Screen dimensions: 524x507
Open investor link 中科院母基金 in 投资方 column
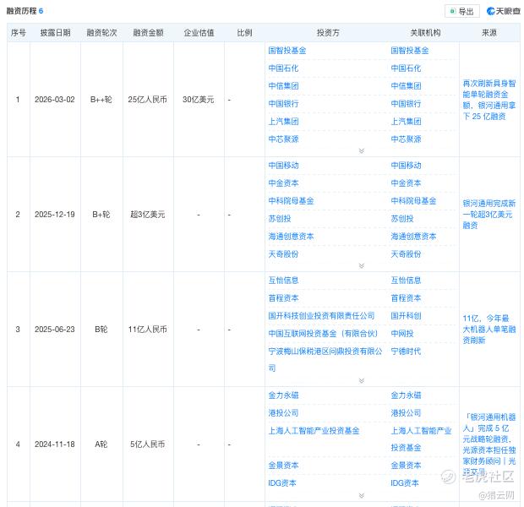click(291, 201)
